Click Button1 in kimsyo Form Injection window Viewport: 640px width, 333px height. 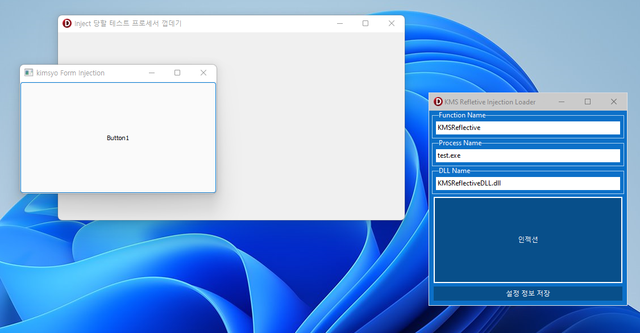pos(118,138)
